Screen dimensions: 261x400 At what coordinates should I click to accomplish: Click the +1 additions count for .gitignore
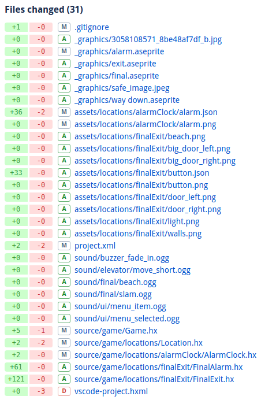click(16, 27)
